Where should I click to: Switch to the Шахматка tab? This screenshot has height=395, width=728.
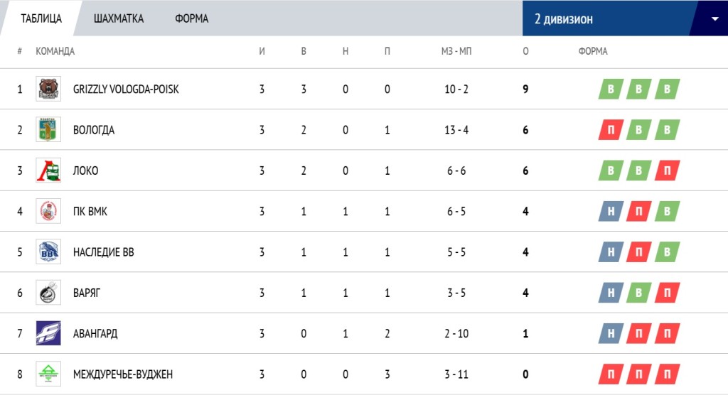(119, 18)
